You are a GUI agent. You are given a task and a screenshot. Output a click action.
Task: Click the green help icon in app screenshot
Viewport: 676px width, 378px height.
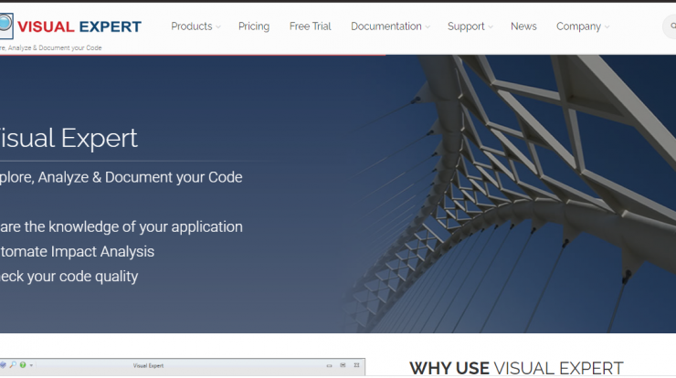tap(23, 365)
